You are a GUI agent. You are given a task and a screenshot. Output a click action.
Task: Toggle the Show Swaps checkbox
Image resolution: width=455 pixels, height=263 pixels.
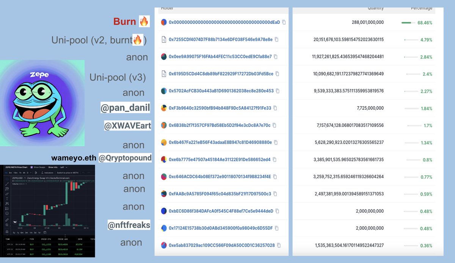pos(31,167)
